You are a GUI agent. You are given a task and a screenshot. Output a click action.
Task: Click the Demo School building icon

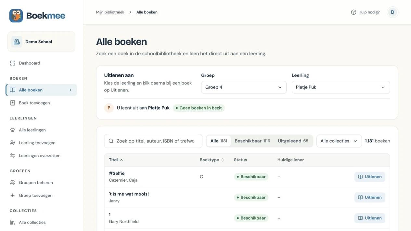click(17, 42)
